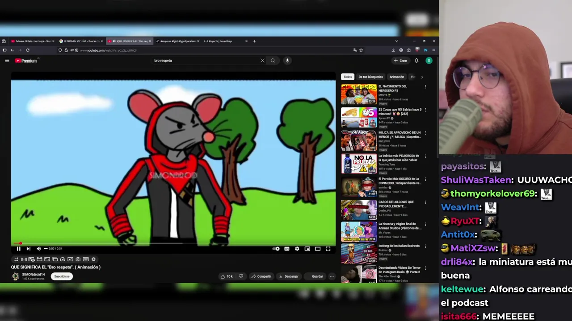The image size is (572, 321).
Task: Open options for 'El Nacimiento del Heredero P3'
Action: [x=425, y=87]
